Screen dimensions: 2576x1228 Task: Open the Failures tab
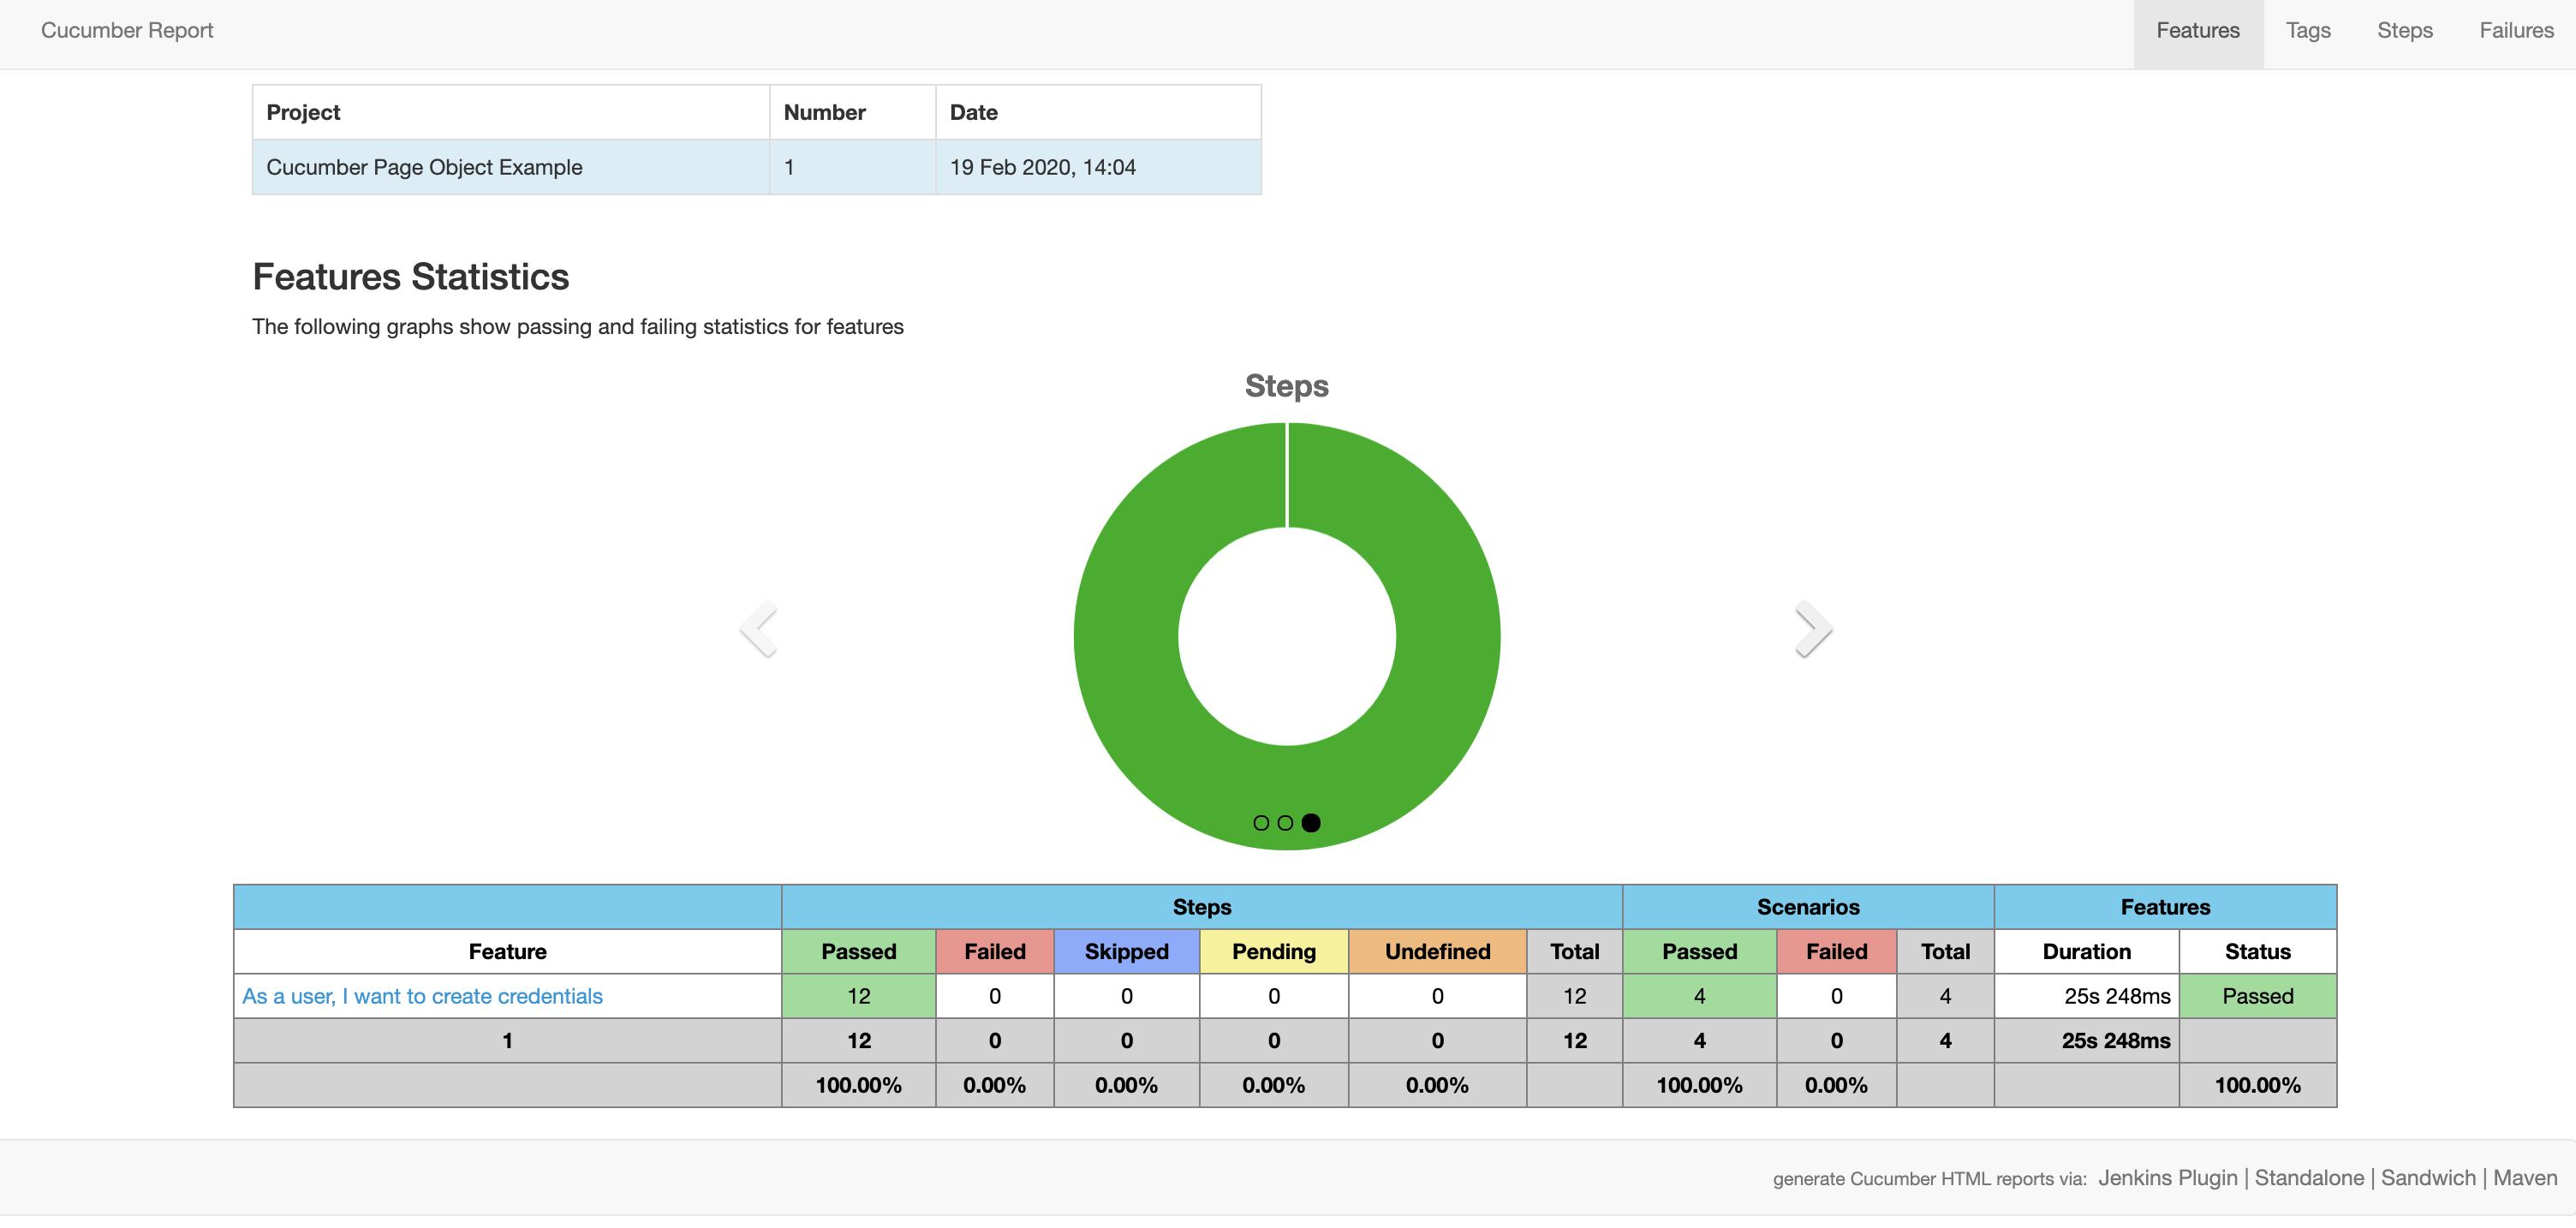[x=2516, y=31]
